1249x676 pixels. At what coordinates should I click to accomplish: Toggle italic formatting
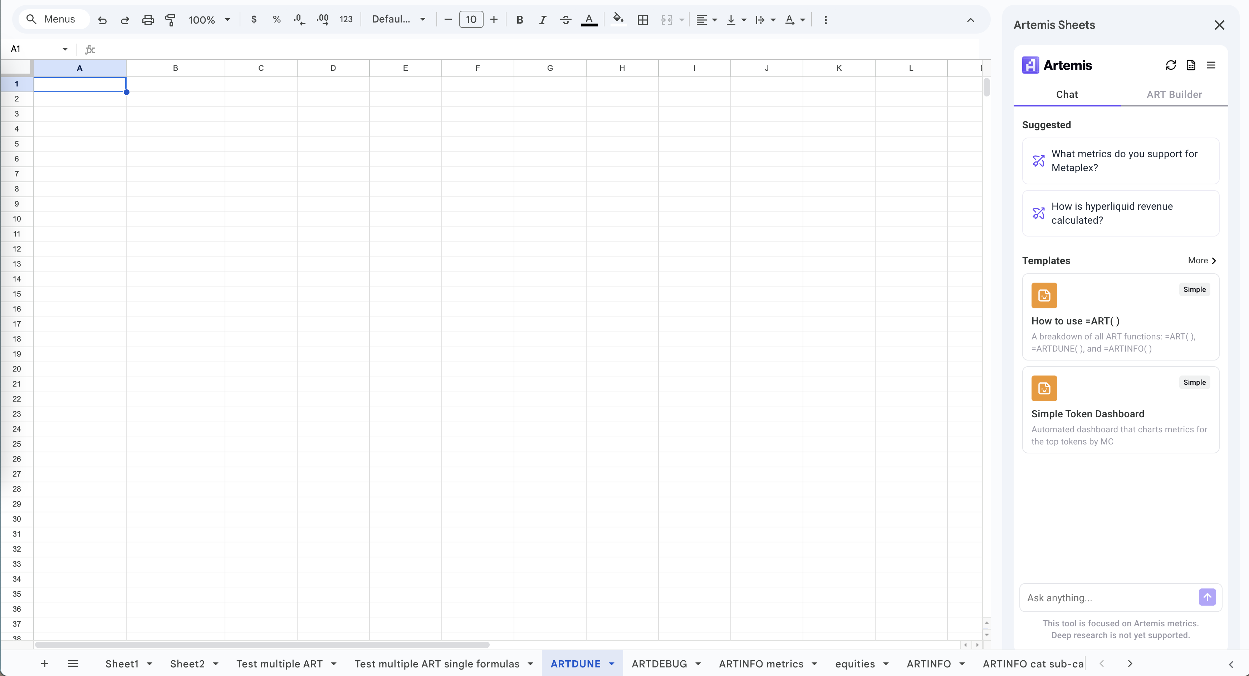point(543,20)
